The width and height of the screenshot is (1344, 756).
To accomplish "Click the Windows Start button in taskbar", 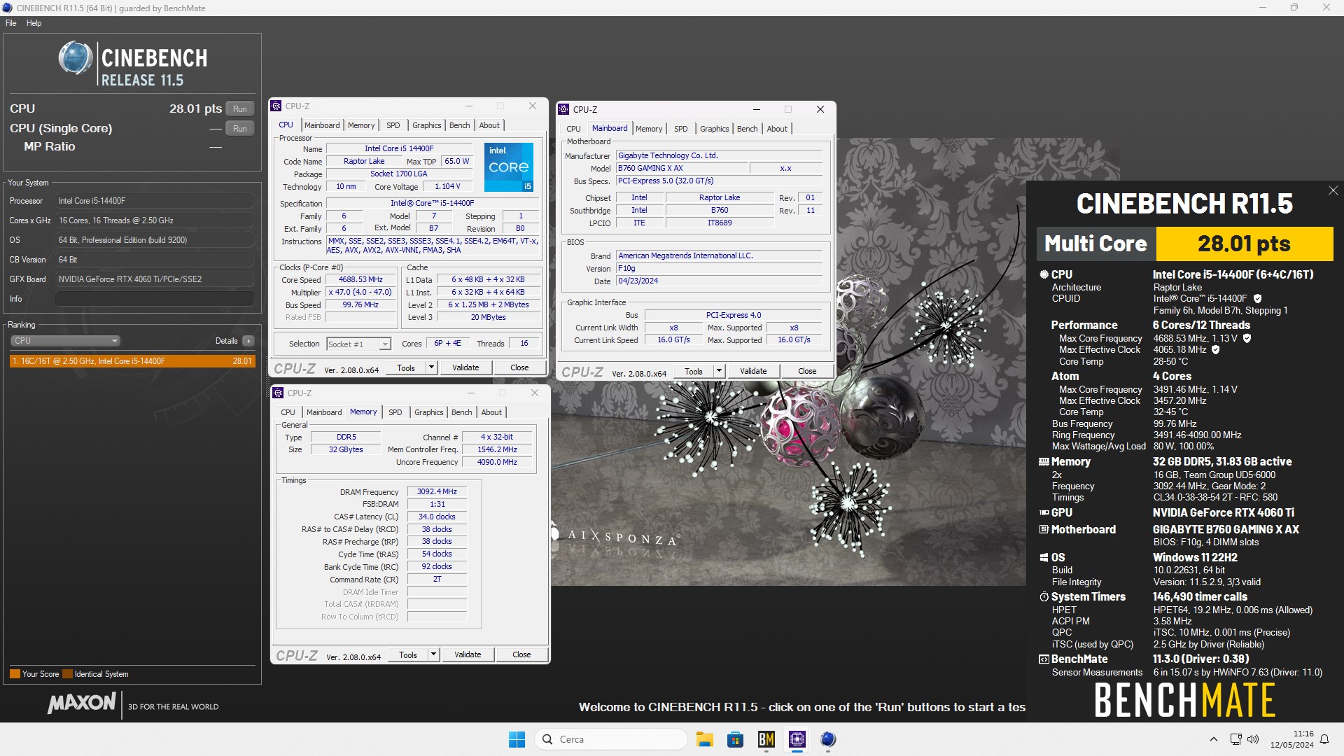I will [x=517, y=739].
